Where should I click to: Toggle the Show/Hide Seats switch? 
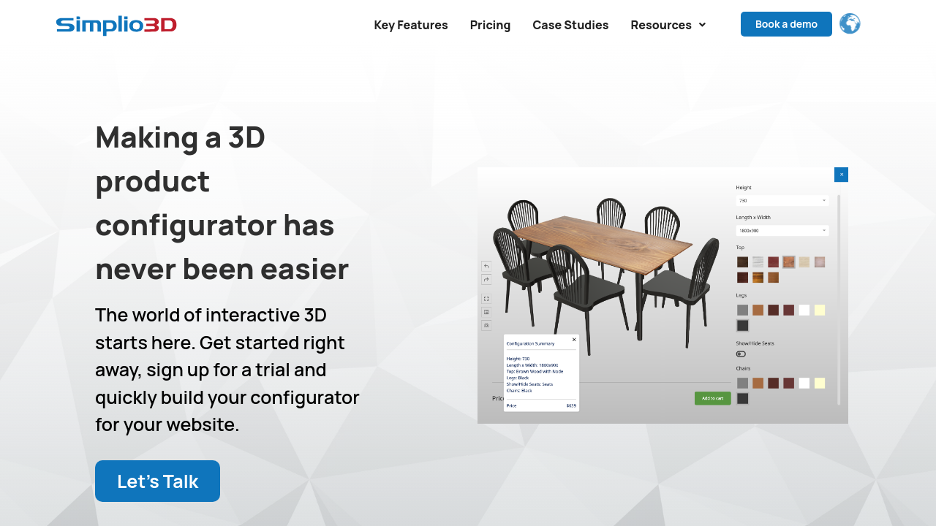click(x=741, y=354)
